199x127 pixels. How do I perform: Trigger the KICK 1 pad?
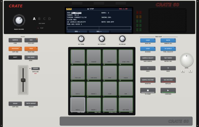pos(78,105)
